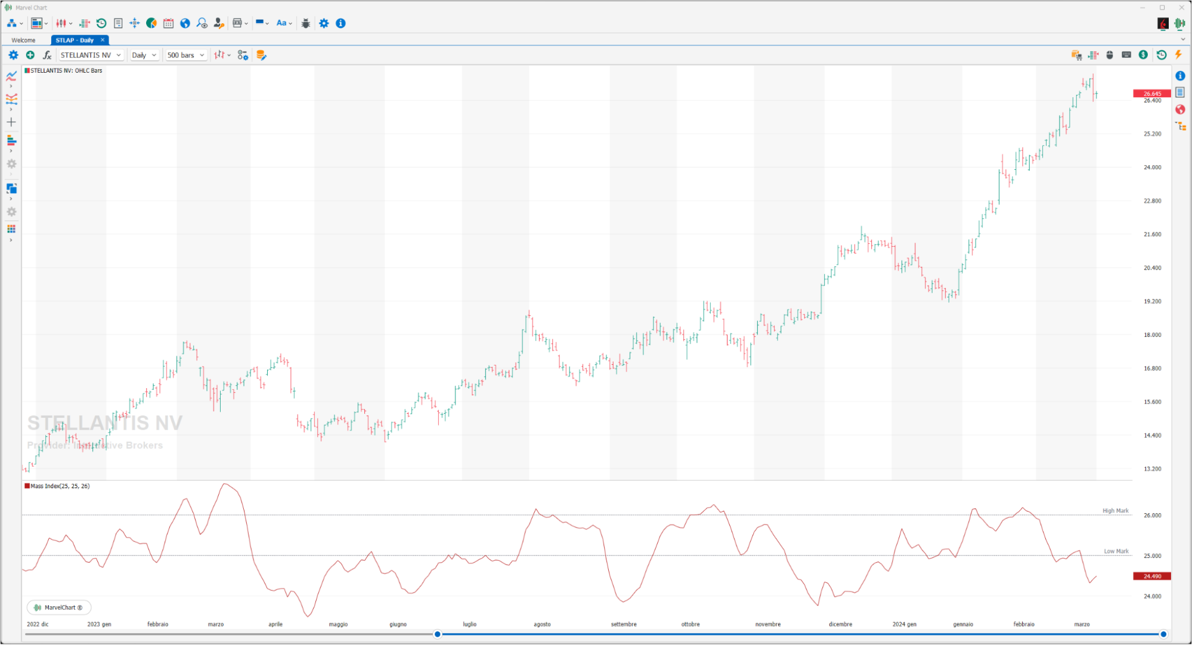This screenshot has height=645, width=1192.
Task: Expand the tab list chevron at far right
Action: tap(1182, 39)
